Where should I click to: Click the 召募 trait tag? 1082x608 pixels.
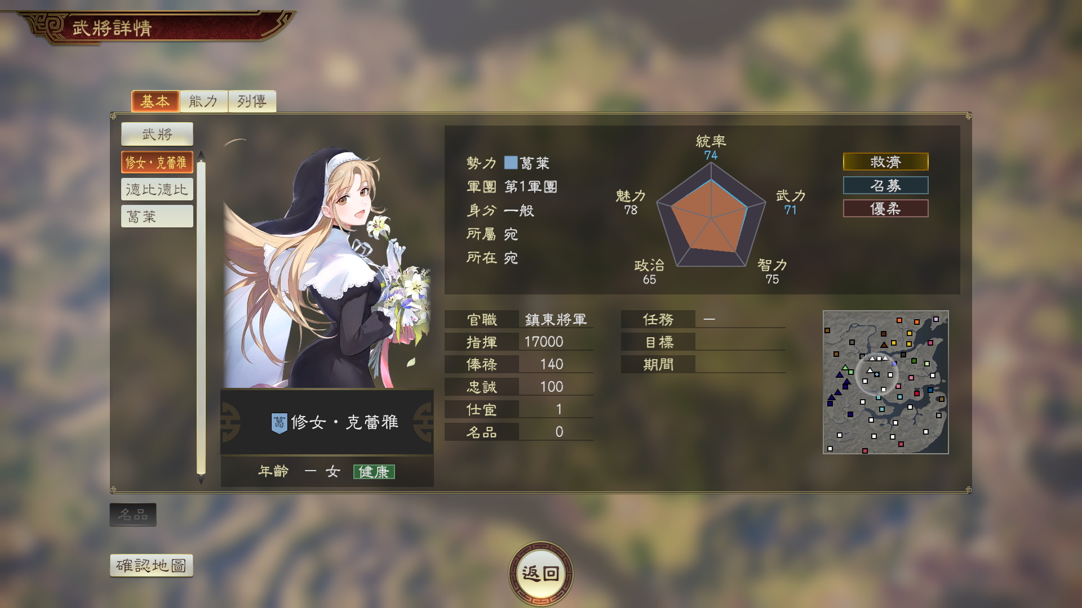coord(885,185)
